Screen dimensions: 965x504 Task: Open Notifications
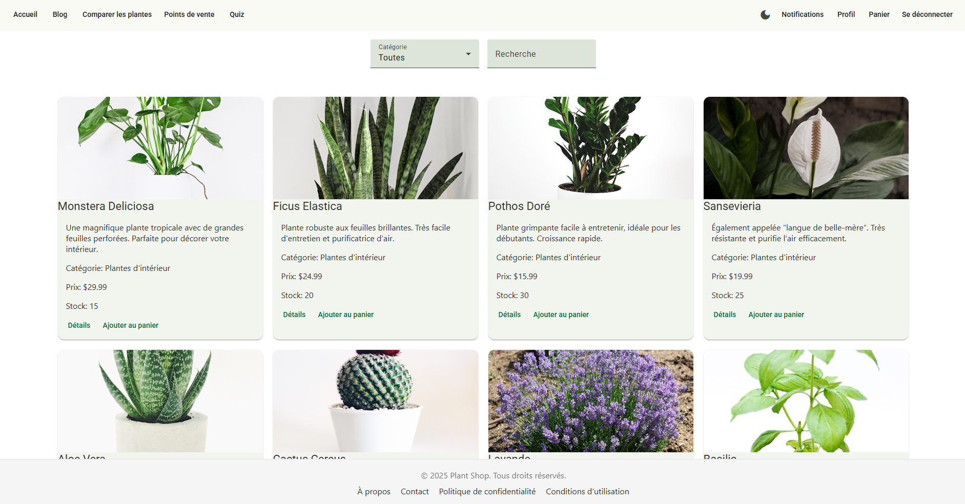(x=802, y=14)
